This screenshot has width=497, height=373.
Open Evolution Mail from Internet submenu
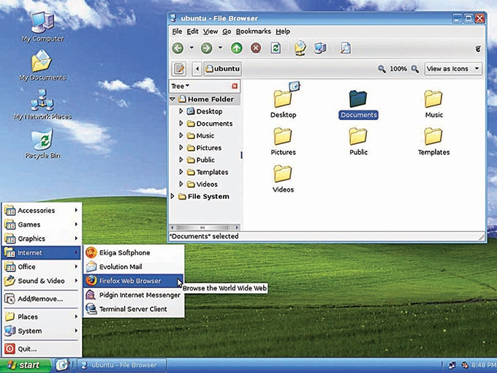point(134,267)
